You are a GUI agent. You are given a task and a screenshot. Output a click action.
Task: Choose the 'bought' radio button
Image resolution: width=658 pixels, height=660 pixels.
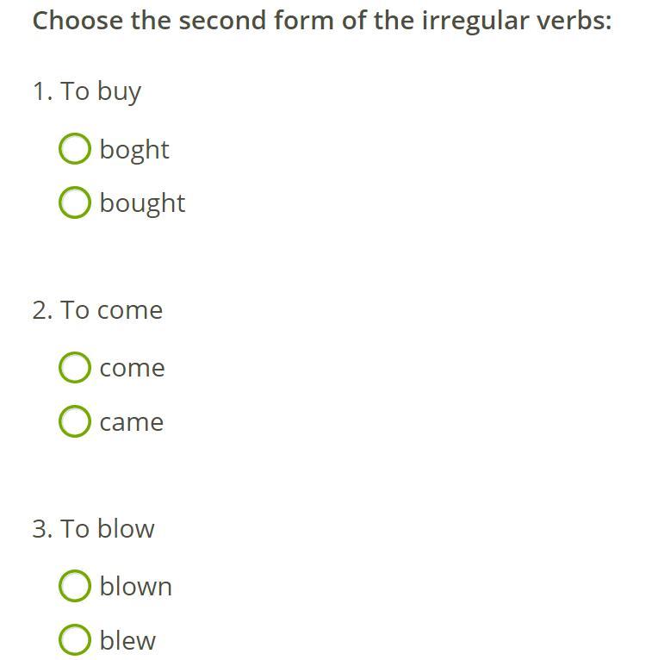[74, 202]
